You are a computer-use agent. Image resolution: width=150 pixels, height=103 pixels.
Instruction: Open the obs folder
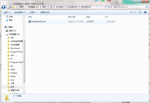click(12, 55)
